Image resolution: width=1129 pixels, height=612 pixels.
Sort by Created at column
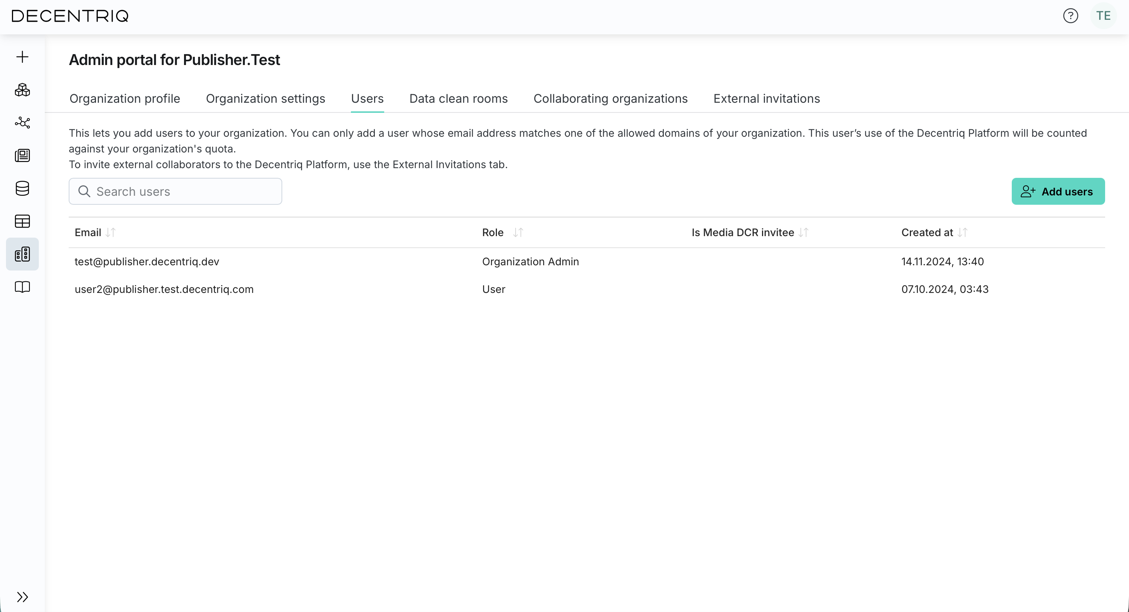click(962, 232)
